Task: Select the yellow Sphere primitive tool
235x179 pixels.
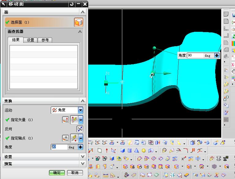Action: coord(144,150)
